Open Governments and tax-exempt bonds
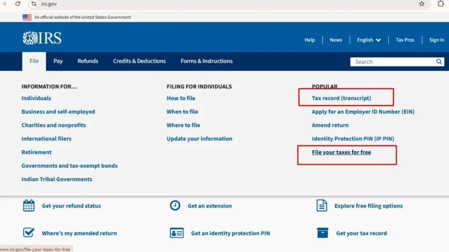The width and height of the screenshot is (449, 252). click(x=70, y=166)
